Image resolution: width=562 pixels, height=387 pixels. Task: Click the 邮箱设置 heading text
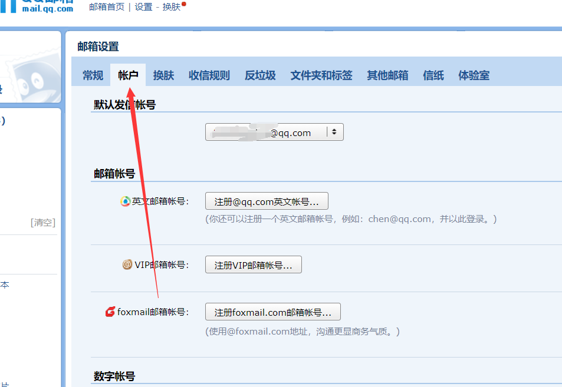[98, 47]
